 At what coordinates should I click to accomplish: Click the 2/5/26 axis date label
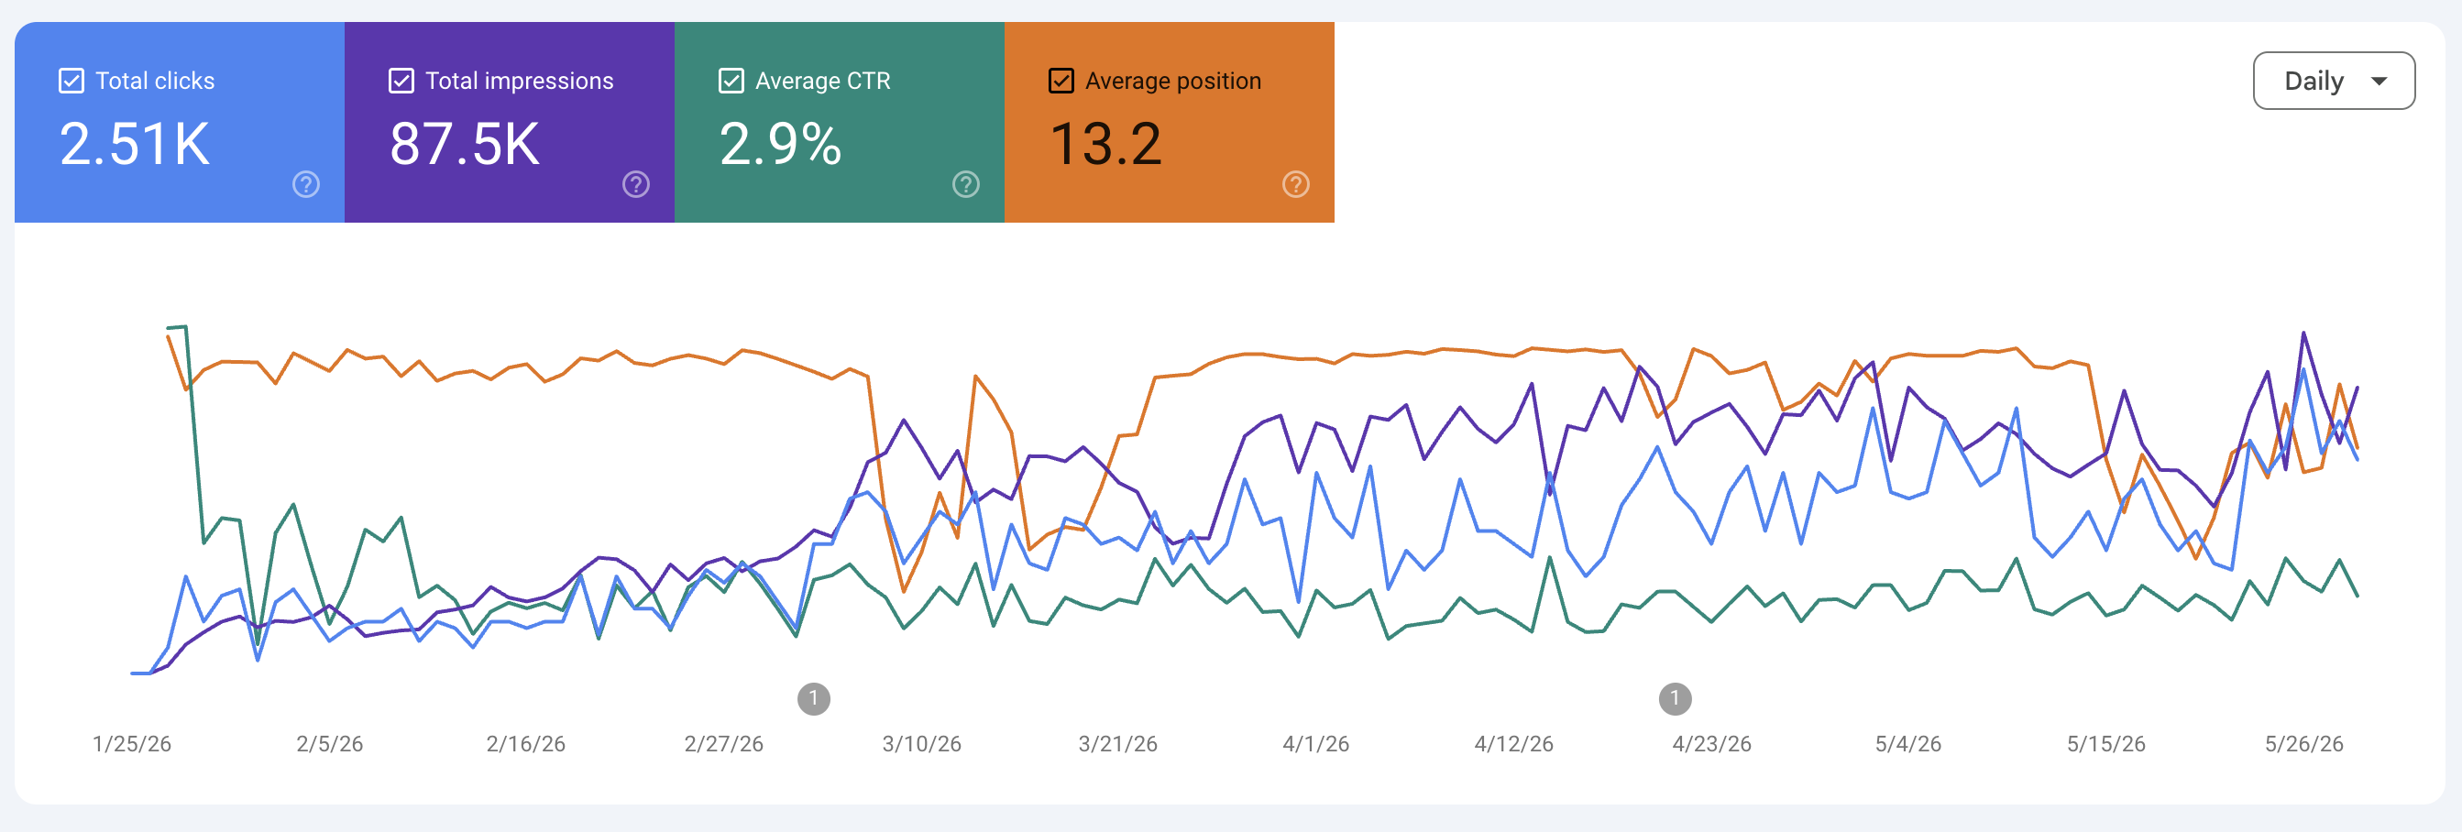point(330,744)
